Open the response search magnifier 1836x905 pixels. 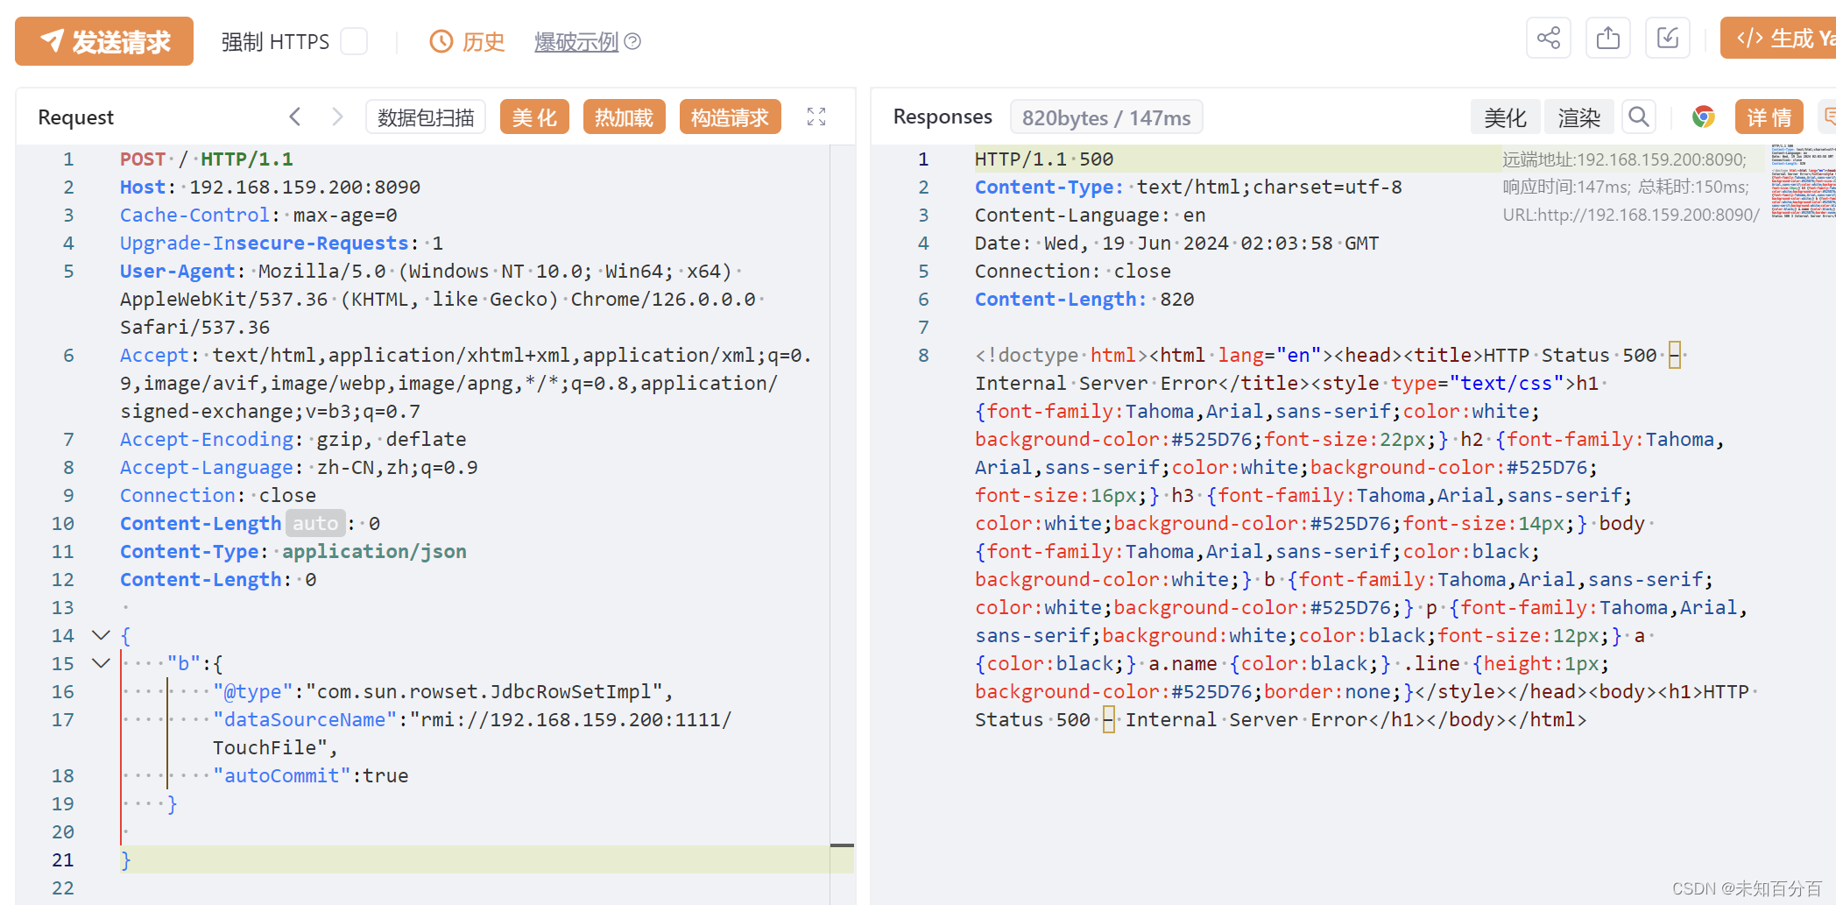[x=1638, y=117]
